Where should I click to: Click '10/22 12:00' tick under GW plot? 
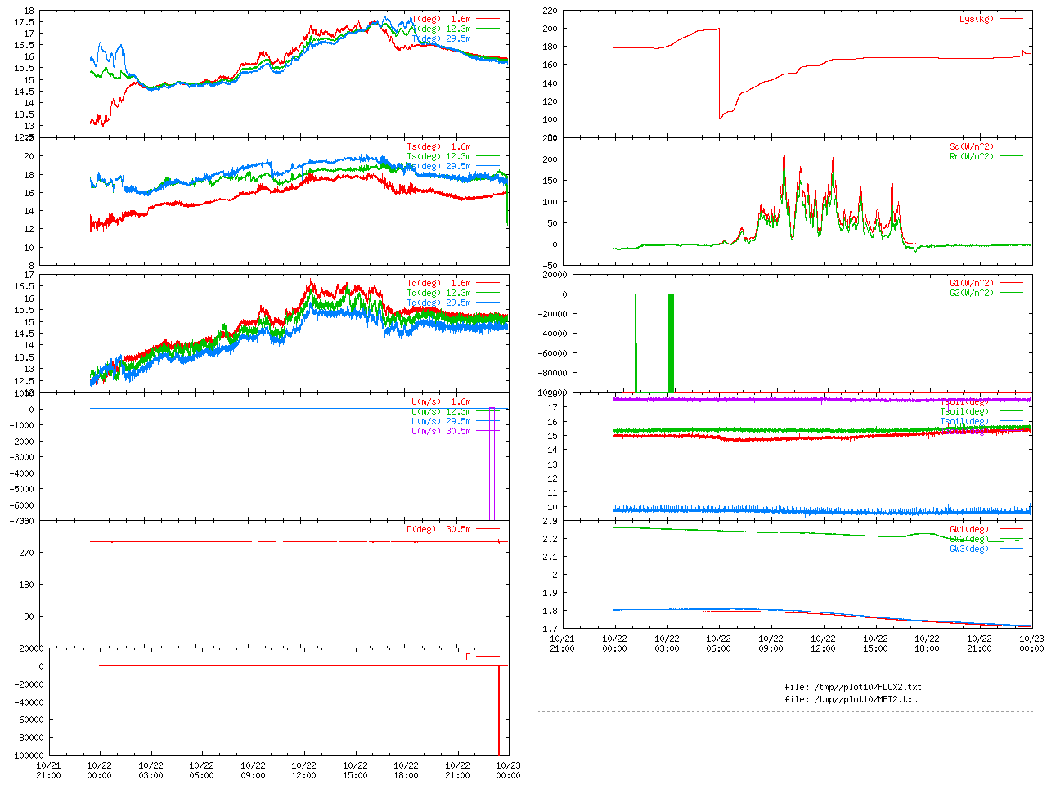pyautogui.click(x=823, y=644)
